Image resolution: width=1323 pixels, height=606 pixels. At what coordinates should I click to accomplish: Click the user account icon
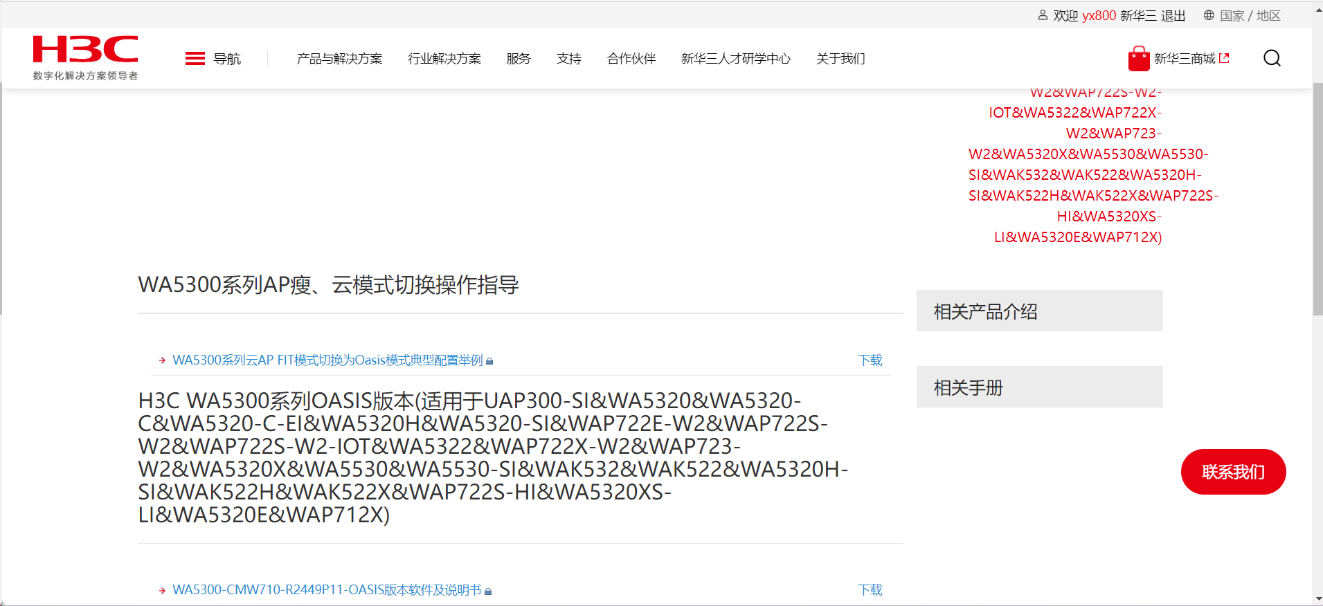click(x=1043, y=15)
